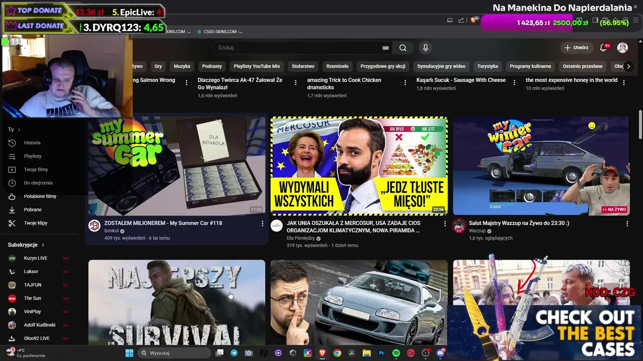Open options menu for JAK UNIA OSZUKAŁA video

(x=445, y=224)
